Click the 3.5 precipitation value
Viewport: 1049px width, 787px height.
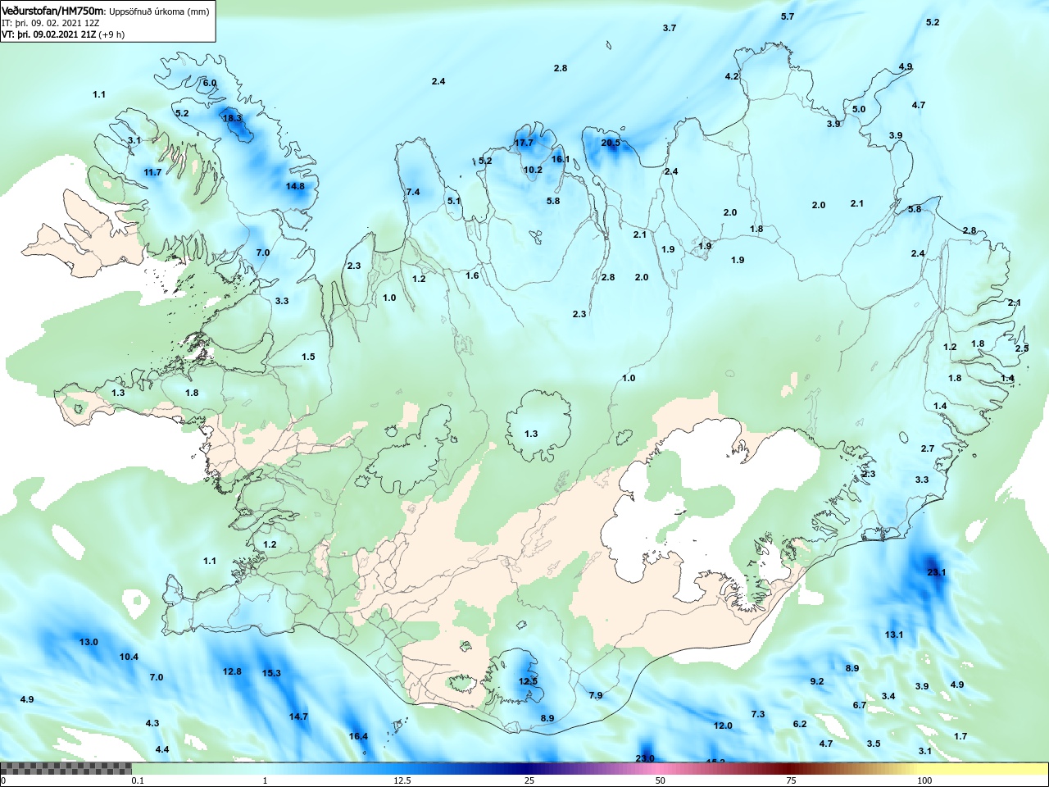874,744
